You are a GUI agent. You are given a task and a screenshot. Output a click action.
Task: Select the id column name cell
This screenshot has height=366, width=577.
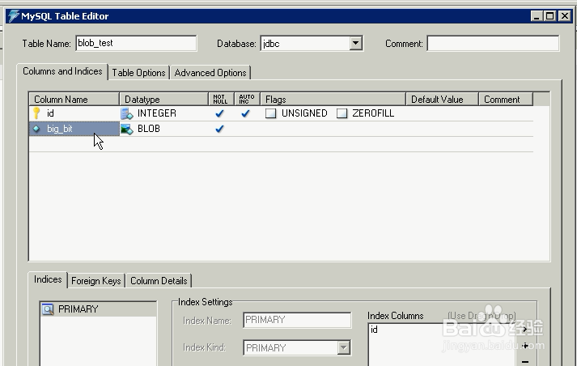click(74, 113)
